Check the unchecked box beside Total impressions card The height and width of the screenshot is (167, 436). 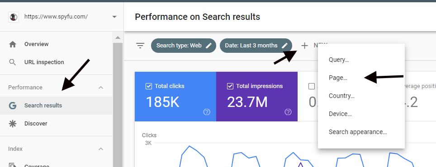(312, 86)
